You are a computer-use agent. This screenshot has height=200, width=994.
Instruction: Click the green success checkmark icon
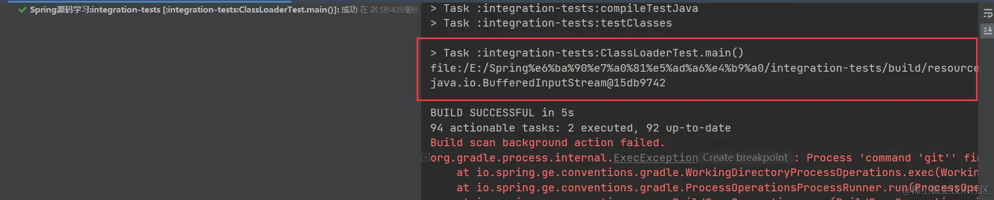pyautogui.click(x=22, y=10)
